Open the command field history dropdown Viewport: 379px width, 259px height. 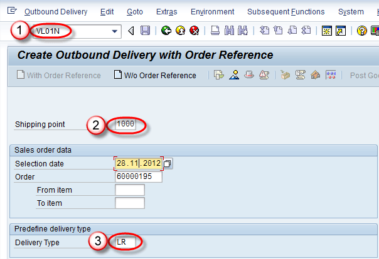point(114,31)
